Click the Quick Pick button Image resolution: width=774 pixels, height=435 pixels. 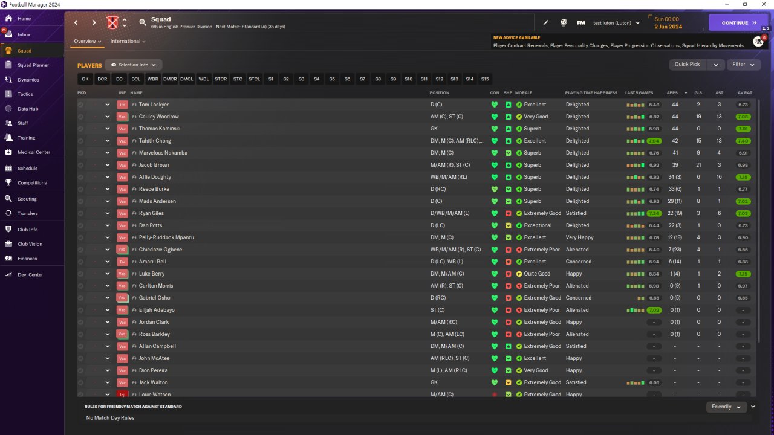pos(688,65)
